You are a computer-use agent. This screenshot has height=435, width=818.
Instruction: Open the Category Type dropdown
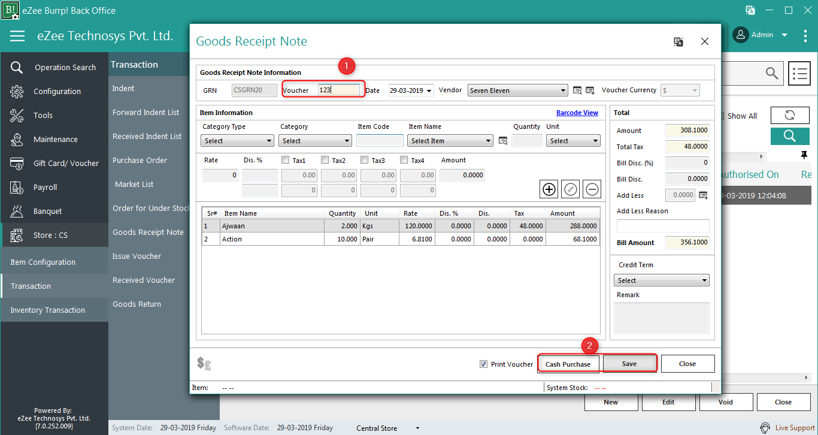[x=238, y=141]
